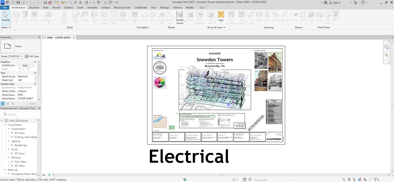Click the Text tool in quick access toolbar

coord(80,2)
